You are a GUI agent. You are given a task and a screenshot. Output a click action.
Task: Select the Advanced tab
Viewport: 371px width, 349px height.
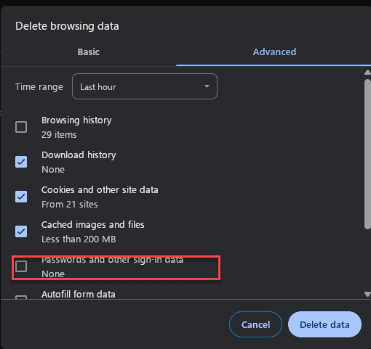coord(274,52)
